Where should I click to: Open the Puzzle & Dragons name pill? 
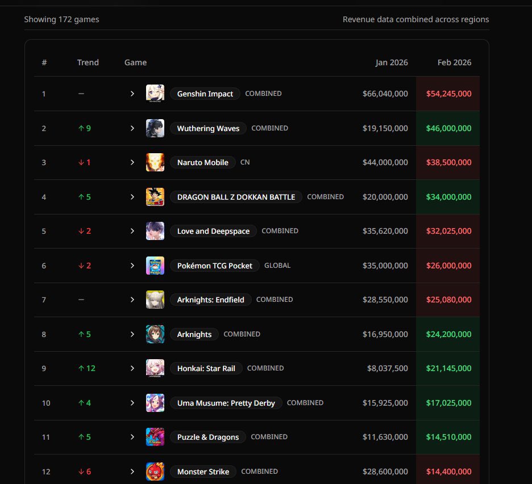[x=207, y=437]
